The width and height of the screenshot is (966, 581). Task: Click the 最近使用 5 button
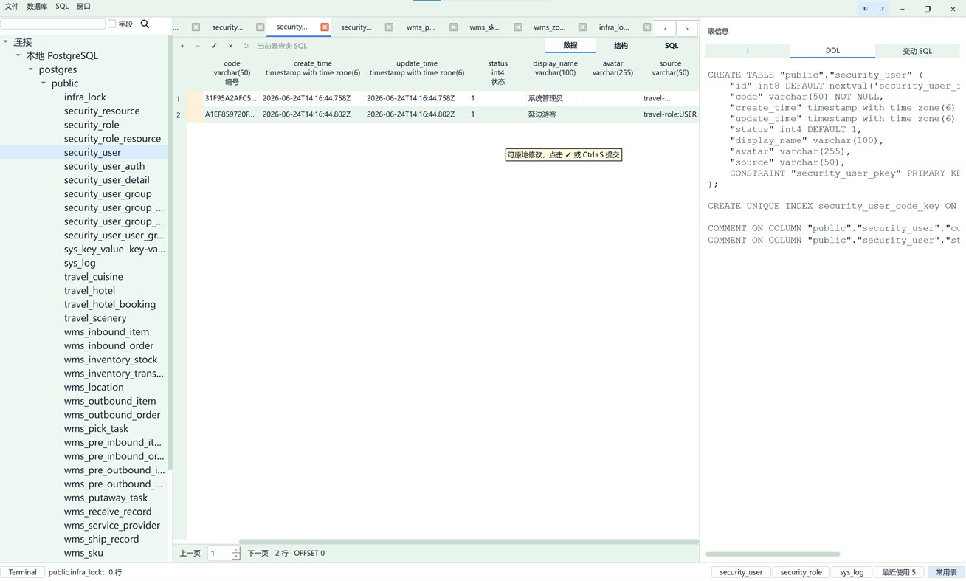899,572
